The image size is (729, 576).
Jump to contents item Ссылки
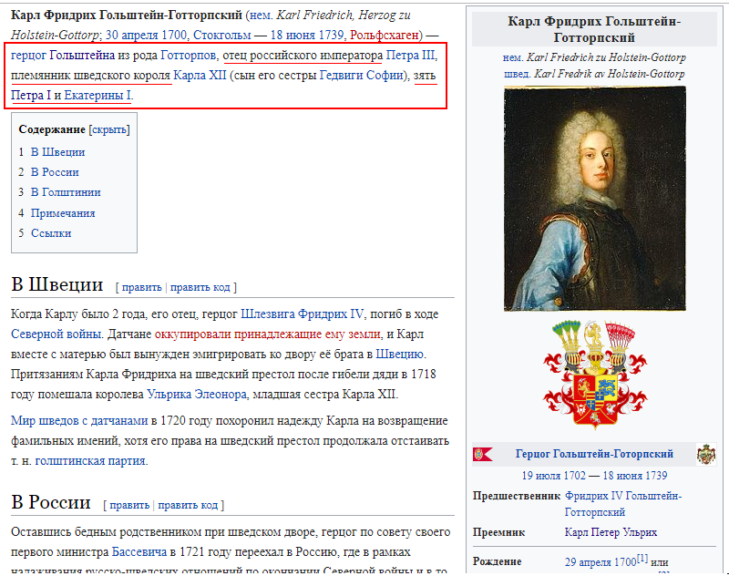click(51, 233)
